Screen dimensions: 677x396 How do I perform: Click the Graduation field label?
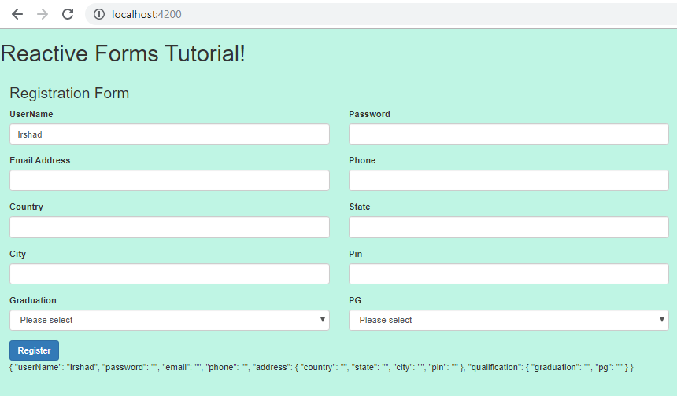point(33,300)
